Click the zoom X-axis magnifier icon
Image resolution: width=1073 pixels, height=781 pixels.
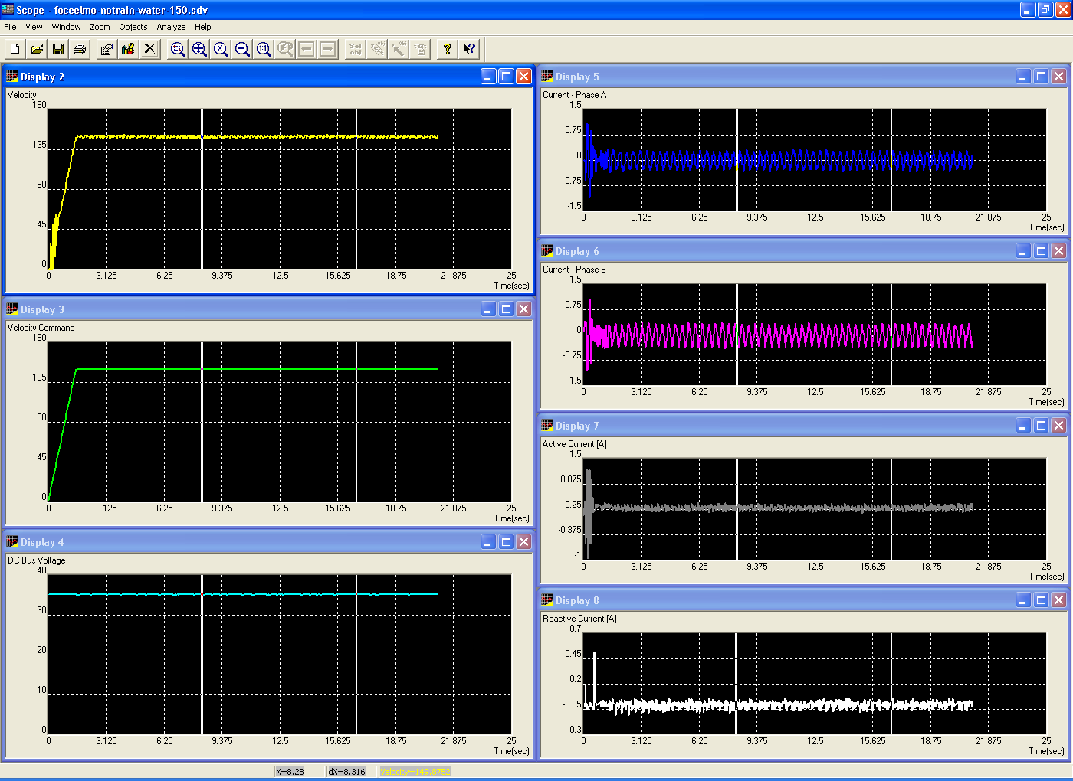pyautogui.click(x=220, y=49)
